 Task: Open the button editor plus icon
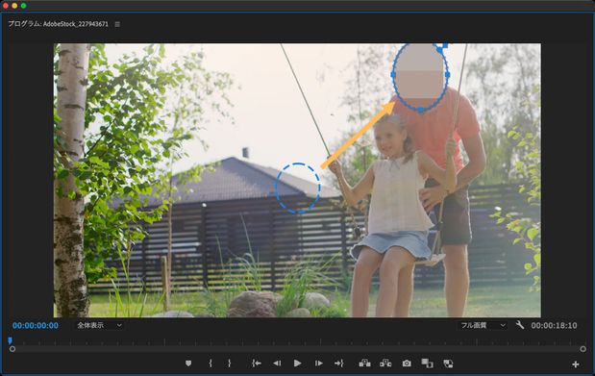(575, 364)
